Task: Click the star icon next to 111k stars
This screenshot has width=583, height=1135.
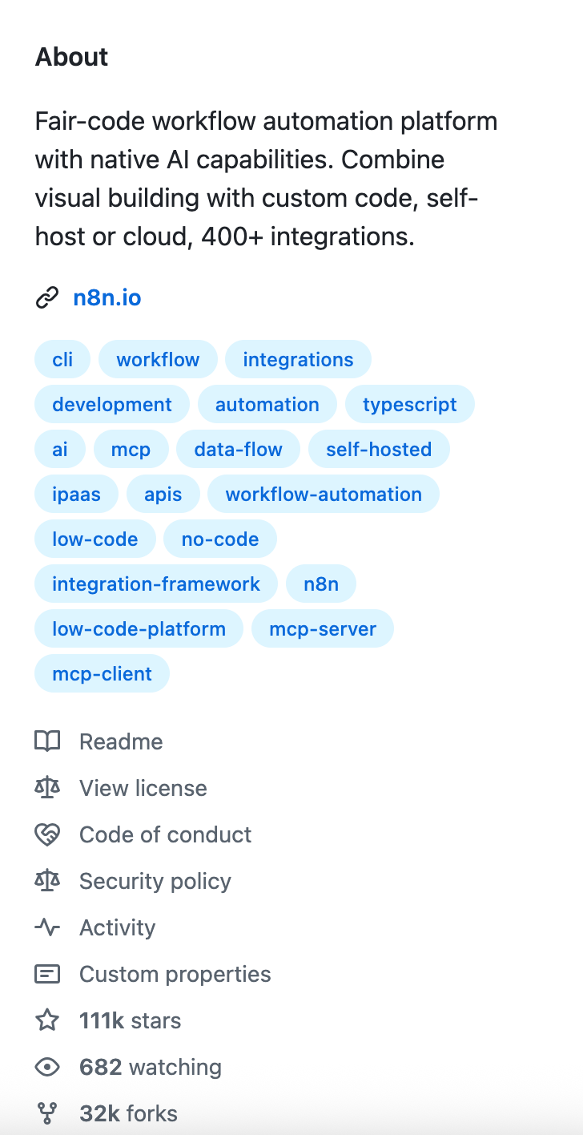Action: pos(47,1020)
